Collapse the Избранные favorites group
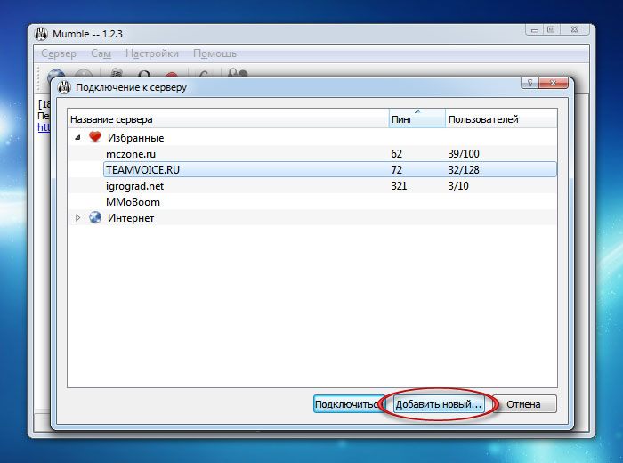Viewport: 623px width, 463px height. 78,137
